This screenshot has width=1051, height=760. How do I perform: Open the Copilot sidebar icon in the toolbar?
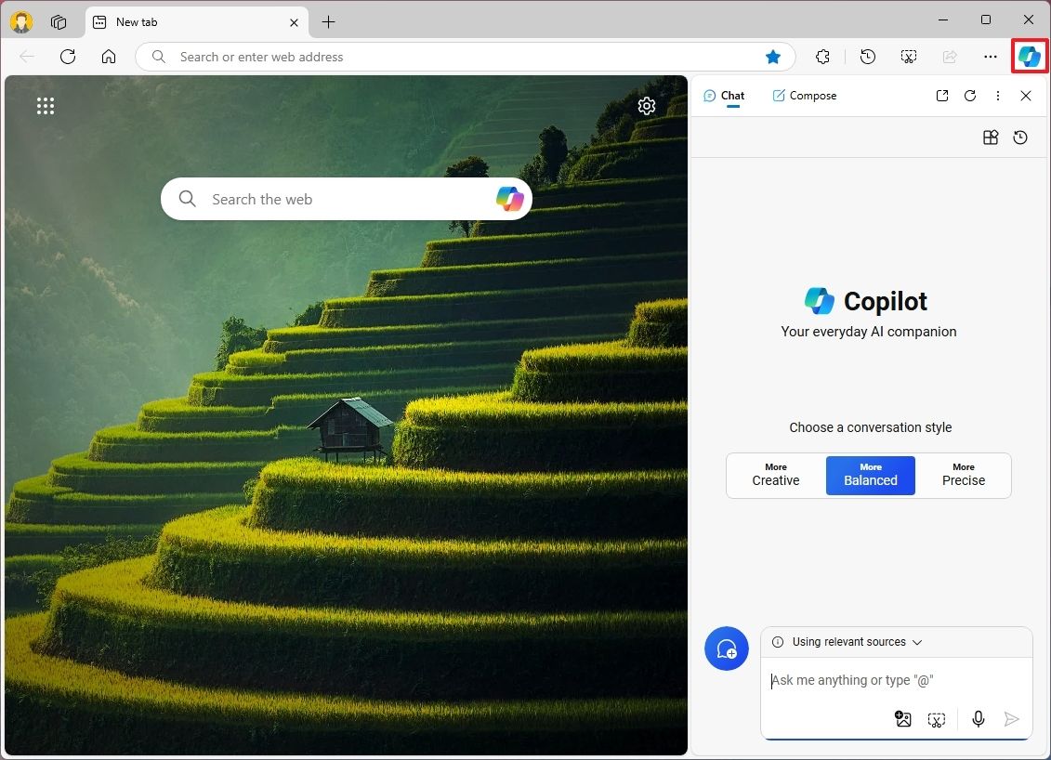[1029, 57]
